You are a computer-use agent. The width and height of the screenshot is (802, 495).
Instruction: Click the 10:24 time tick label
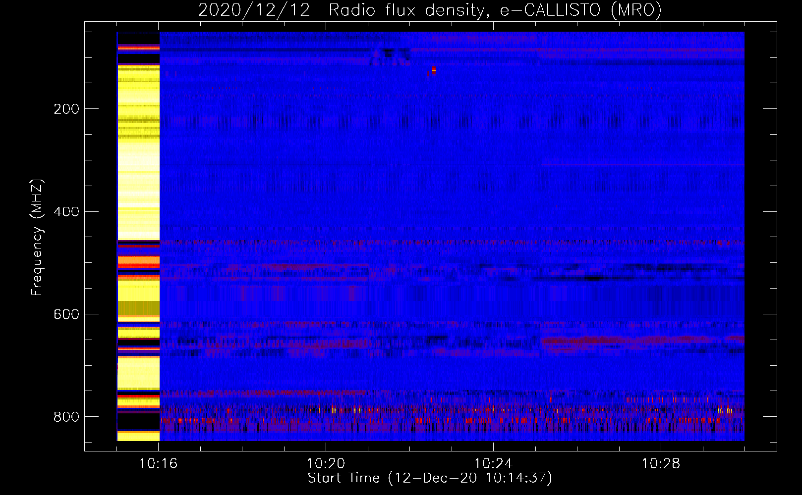pyautogui.click(x=494, y=464)
